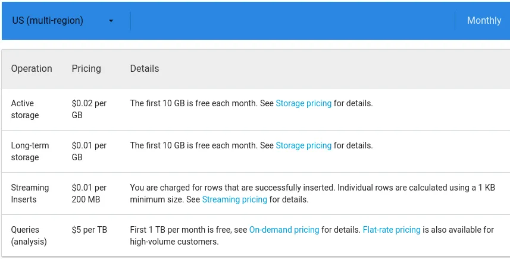Select the Streaming Inserts operation cell
Screen dimensions: 510x260
tap(30, 194)
